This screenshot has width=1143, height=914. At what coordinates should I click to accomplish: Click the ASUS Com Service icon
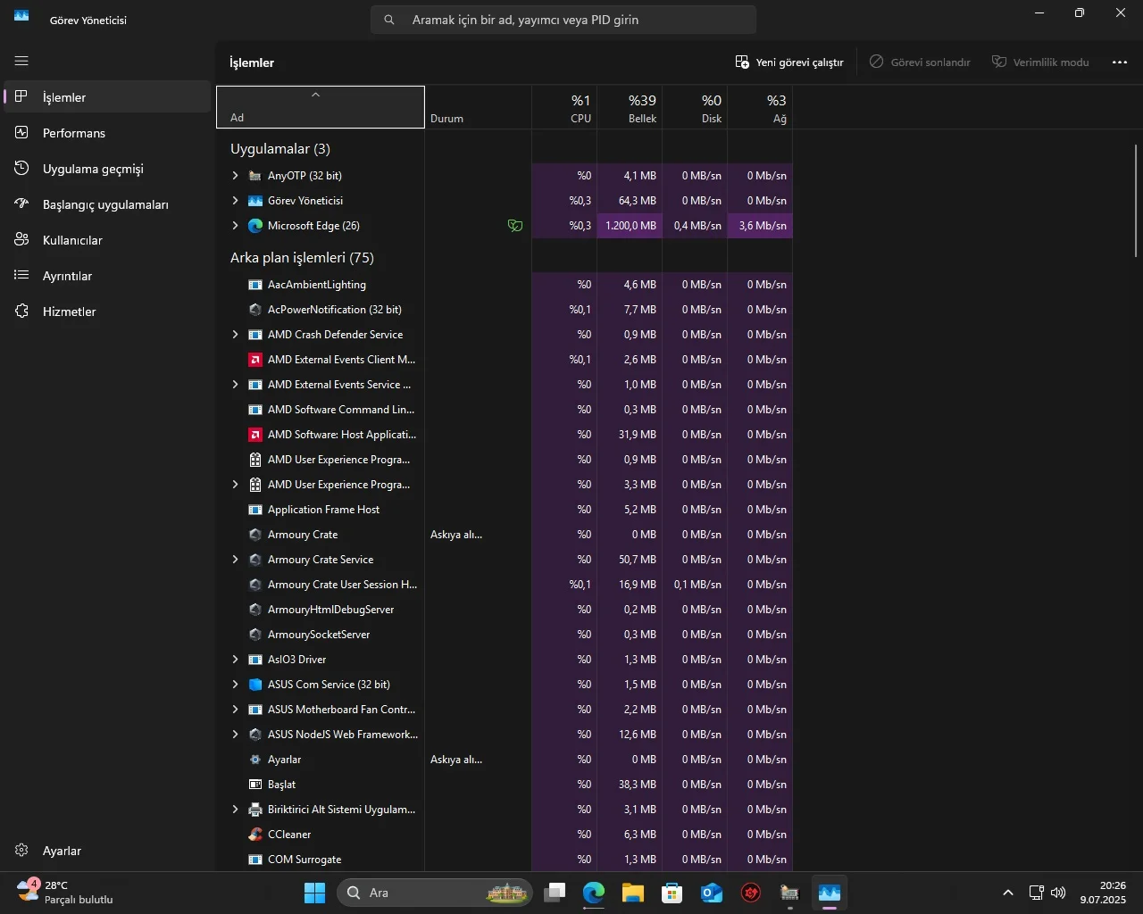click(x=255, y=685)
